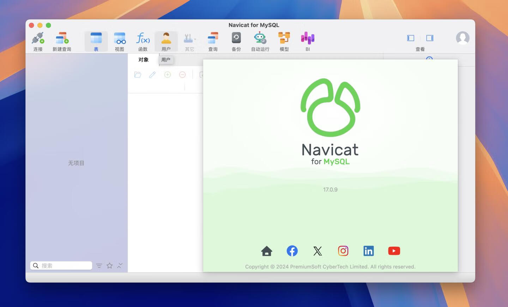This screenshot has width=508, height=307.
Task: Select the User (用户) toolbar icon
Action: pos(166,42)
